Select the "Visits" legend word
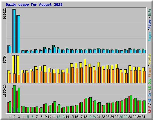The height and width of the screenshot is (120, 153). coord(150,59)
